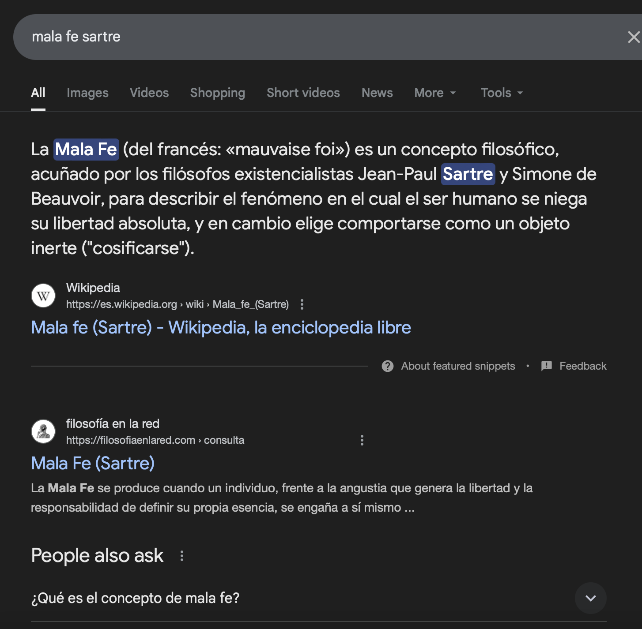Expand the More search filters dropdown
Viewport: 642px width, 629px height.
[435, 93]
